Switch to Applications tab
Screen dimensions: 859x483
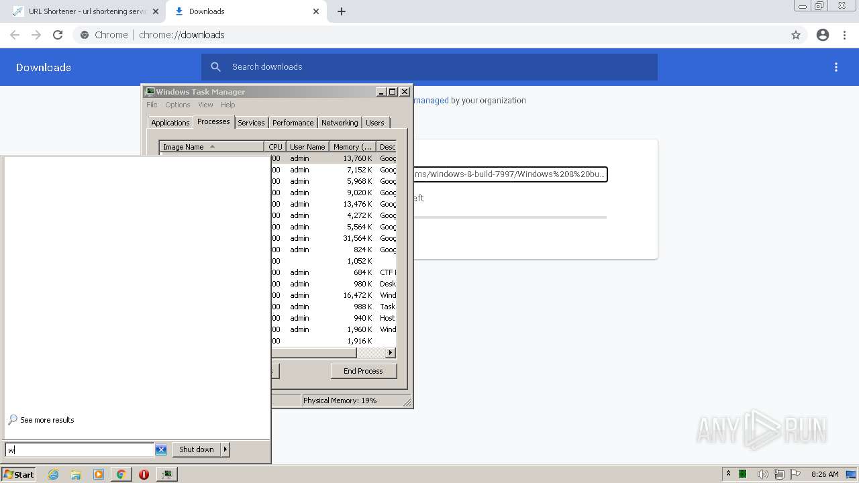[170, 123]
